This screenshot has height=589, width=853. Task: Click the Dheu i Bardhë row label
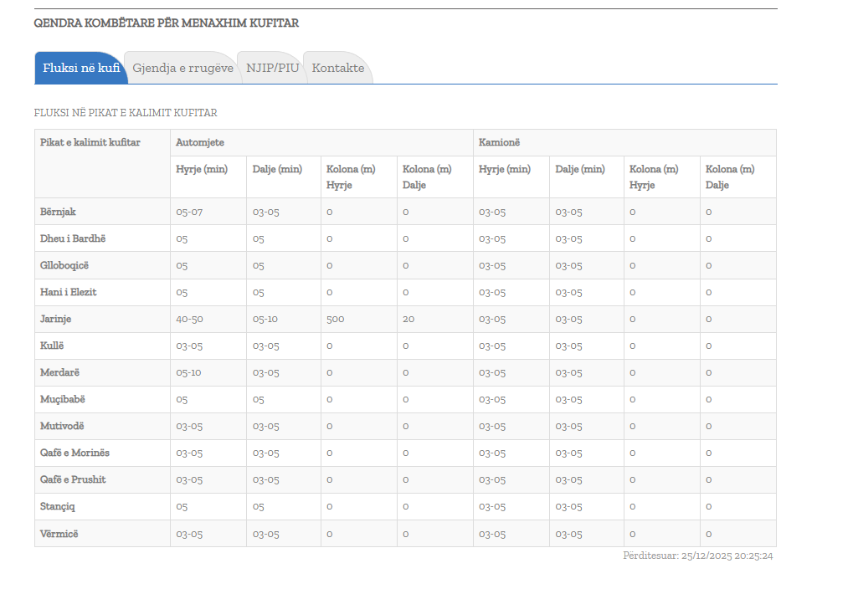73,238
